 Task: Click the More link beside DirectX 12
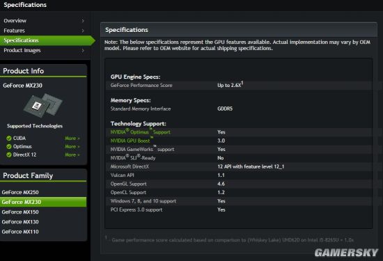[x=72, y=155]
